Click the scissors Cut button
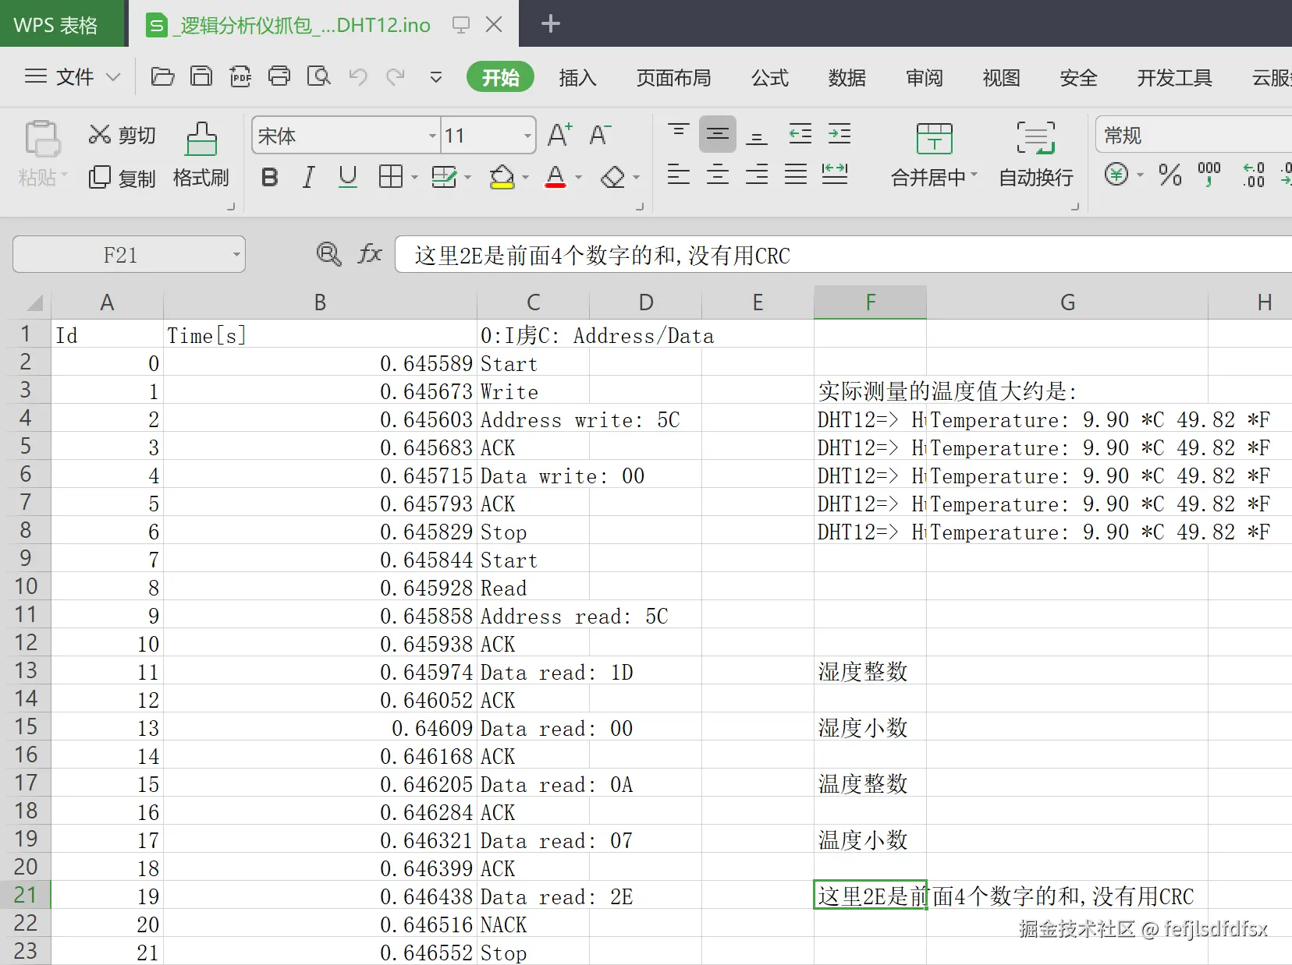 [x=122, y=135]
